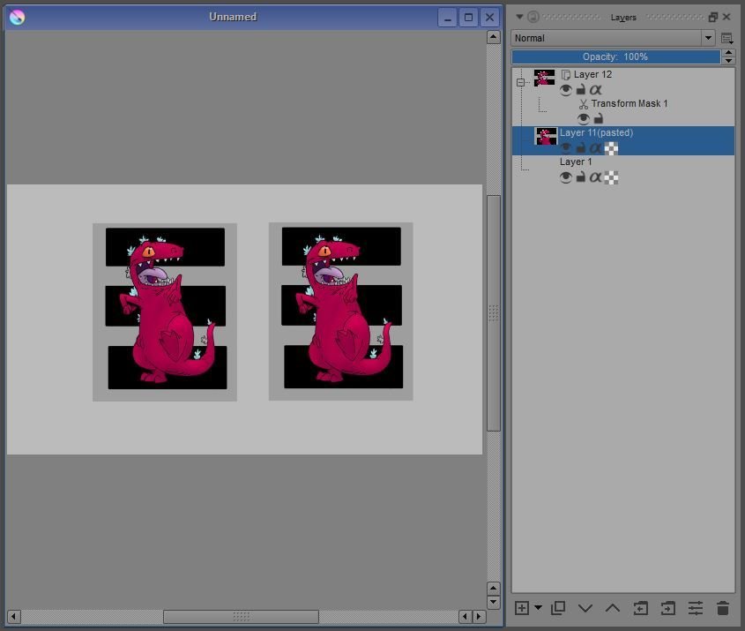Click the right dinosaur image on canvas
This screenshot has width=745, height=631.
click(340, 312)
